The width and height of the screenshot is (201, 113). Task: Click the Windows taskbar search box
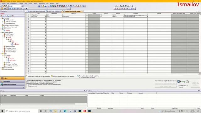22,111
